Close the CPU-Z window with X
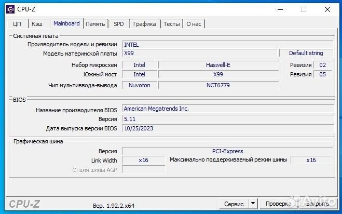This screenshot has height=214, width=342. coord(327,8)
